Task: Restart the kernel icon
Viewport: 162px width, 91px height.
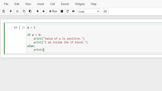Action: click(x=68, y=11)
